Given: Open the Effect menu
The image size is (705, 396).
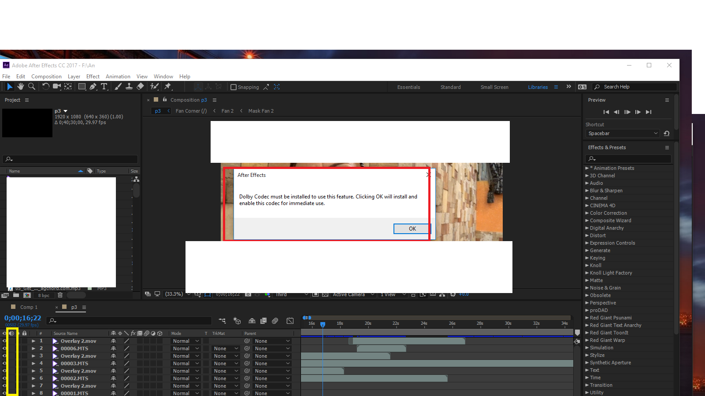Looking at the screenshot, I should click(93, 77).
